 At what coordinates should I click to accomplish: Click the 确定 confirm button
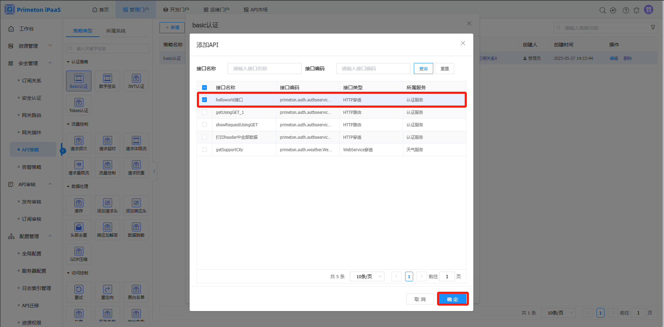pyautogui.click(x=452, y=299)
